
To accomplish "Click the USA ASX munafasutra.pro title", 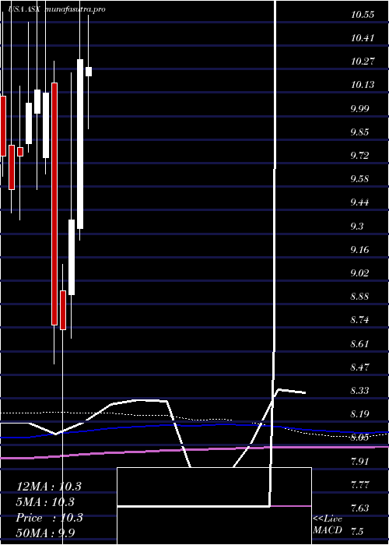I will tap(56, 9).
